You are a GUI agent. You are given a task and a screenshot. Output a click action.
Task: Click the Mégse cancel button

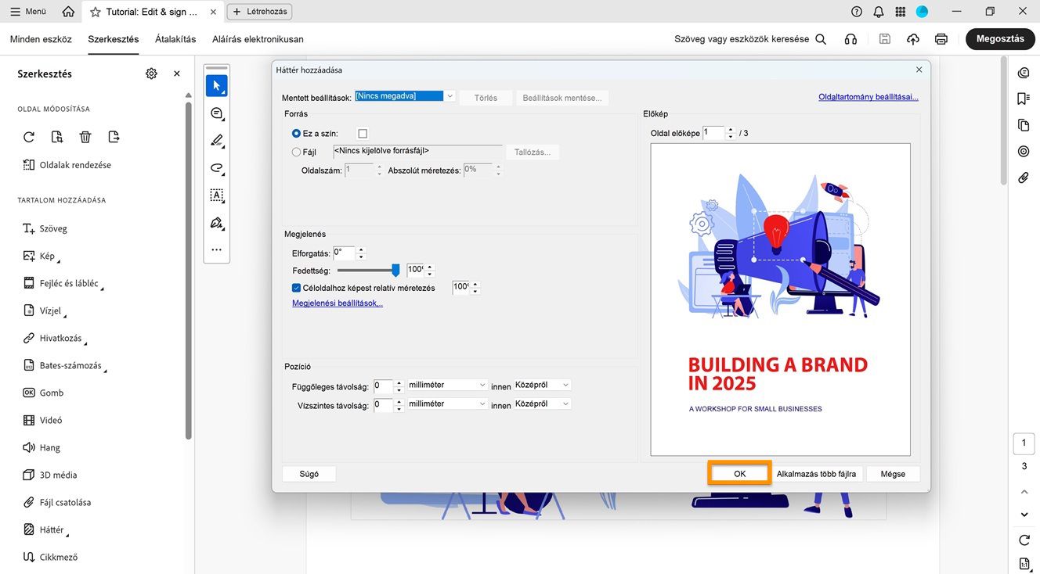[893, 474]
